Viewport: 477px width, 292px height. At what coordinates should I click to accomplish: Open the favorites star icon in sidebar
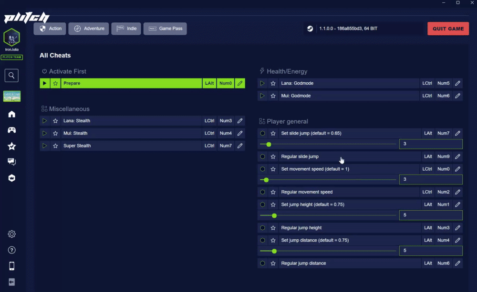(x=11, y=146)
